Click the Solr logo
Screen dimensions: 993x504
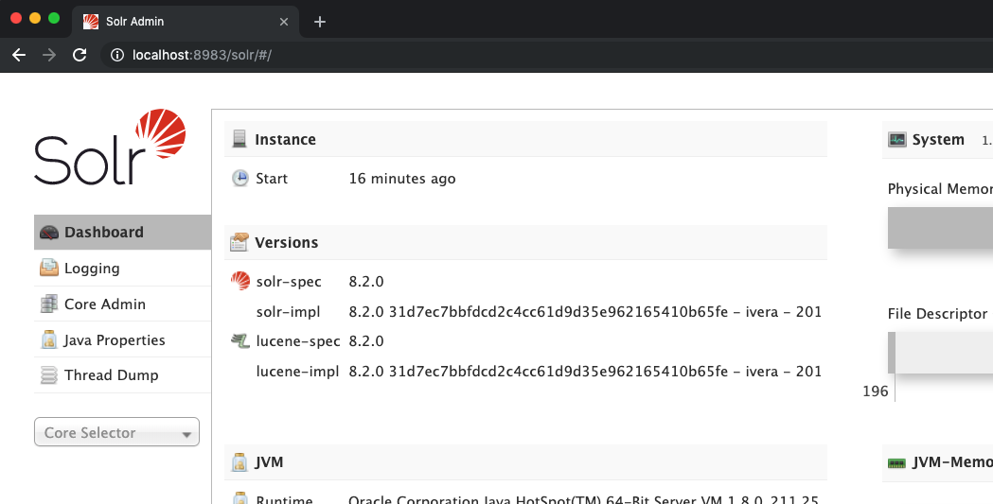(x=110, y=148)
